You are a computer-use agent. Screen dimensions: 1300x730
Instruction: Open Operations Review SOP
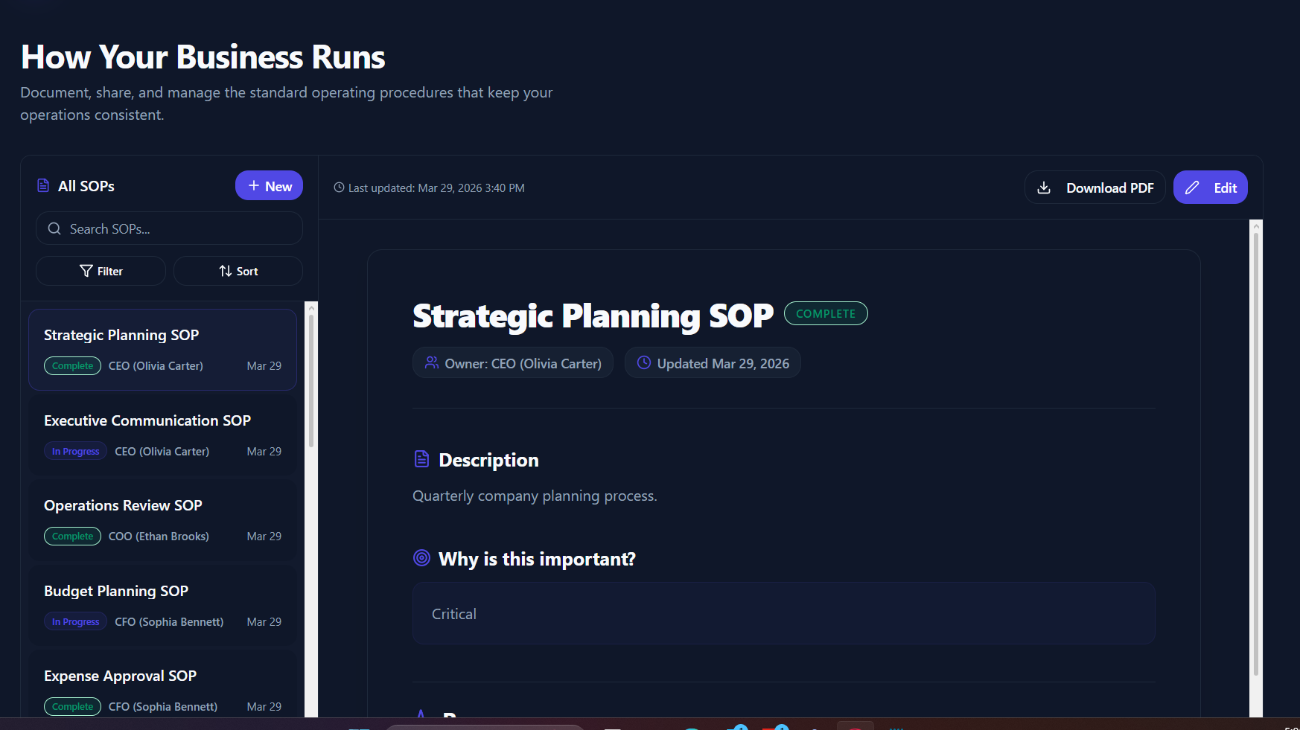(162, 520)
